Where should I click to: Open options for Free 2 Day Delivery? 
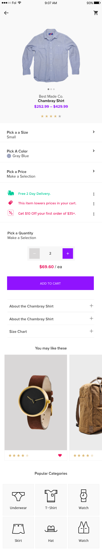94,194
